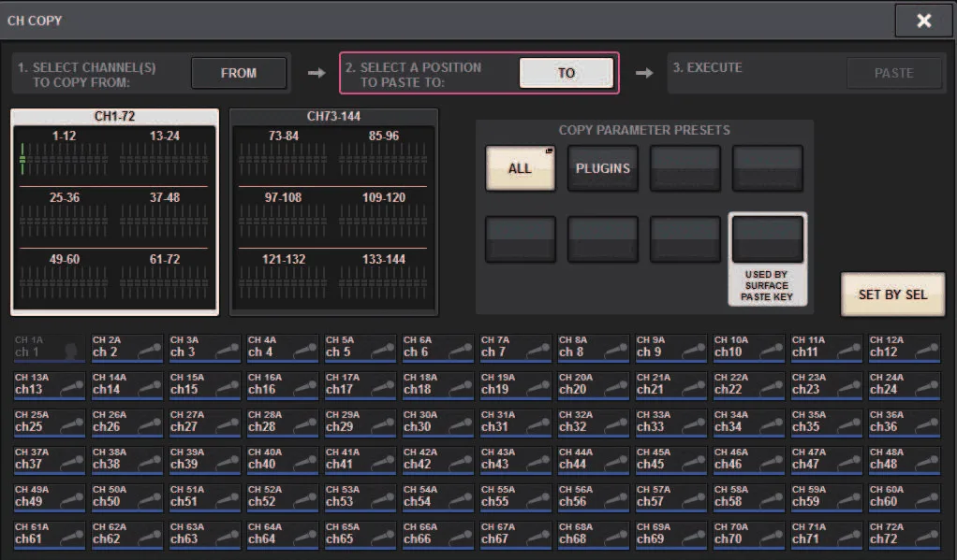Select channel ch49

pyautogui.click(x=49, y=496)
